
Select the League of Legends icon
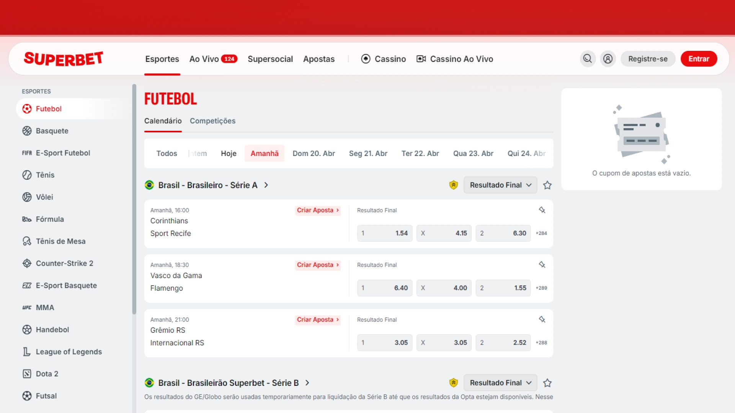(27, 352)
